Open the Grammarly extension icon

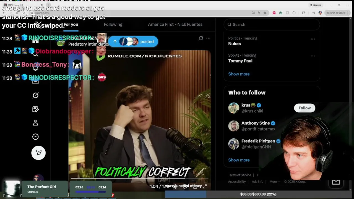(x=281, y=13)
